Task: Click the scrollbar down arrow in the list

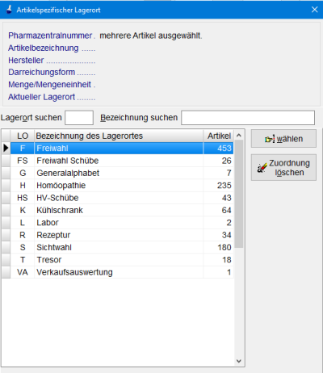Action: (x=239, y=361)
